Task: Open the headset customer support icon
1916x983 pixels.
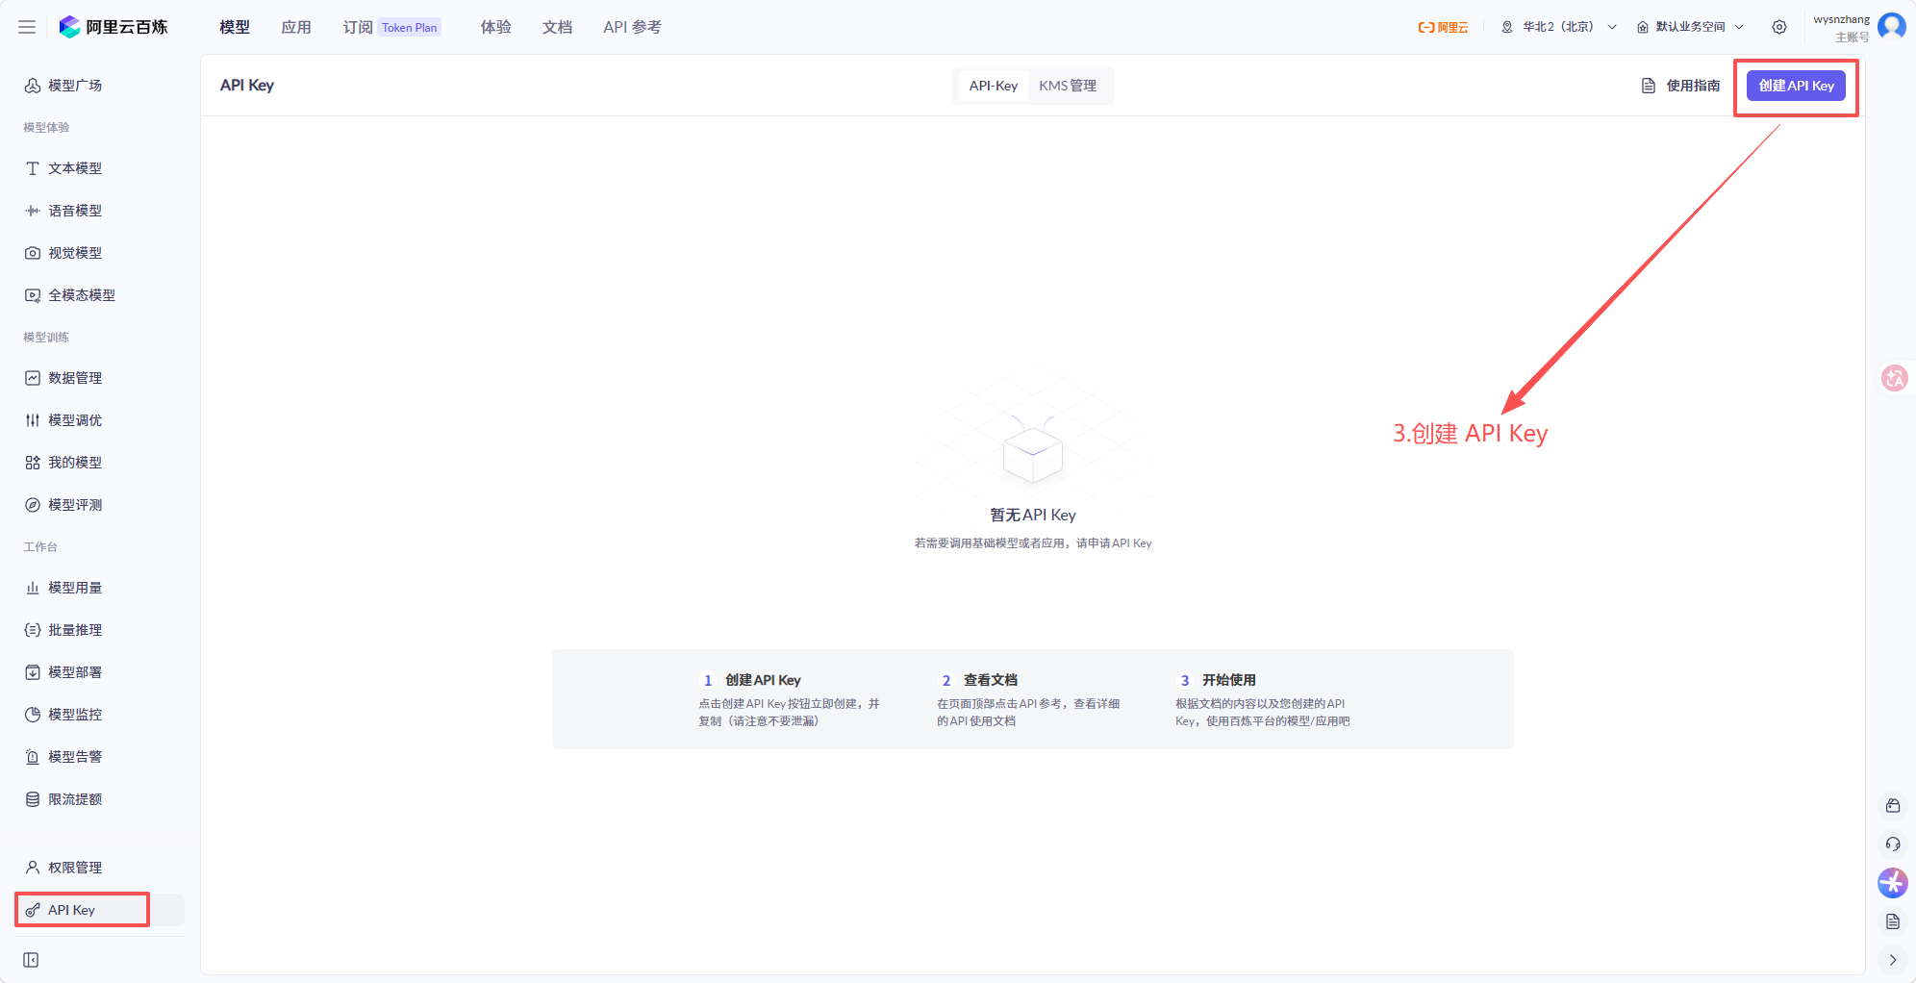Action: (x=1893, y=844)
